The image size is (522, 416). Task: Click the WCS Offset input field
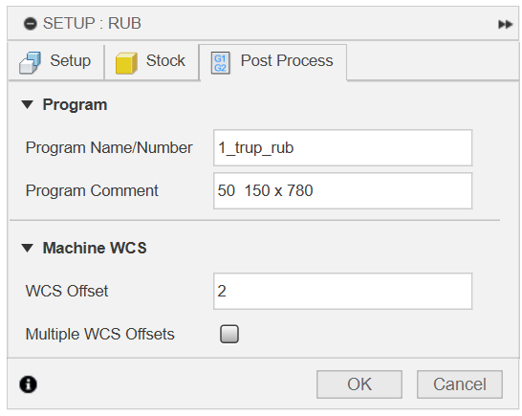coord(342,291)
